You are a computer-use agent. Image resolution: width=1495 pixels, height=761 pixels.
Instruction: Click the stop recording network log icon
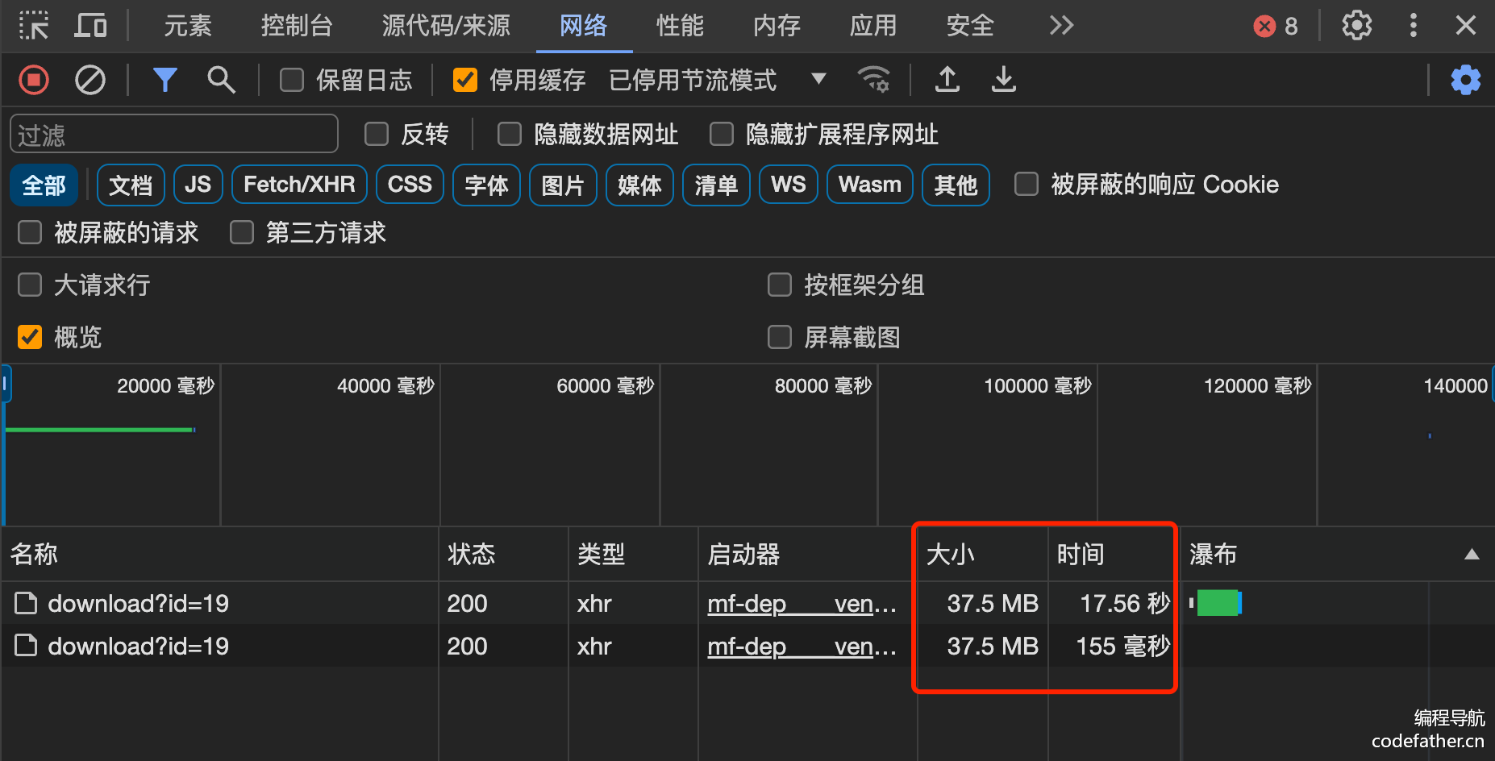point(34,80)
